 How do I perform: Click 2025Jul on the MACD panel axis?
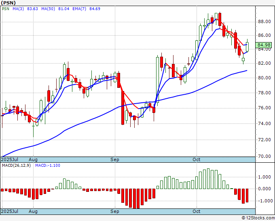coord(10,211)
